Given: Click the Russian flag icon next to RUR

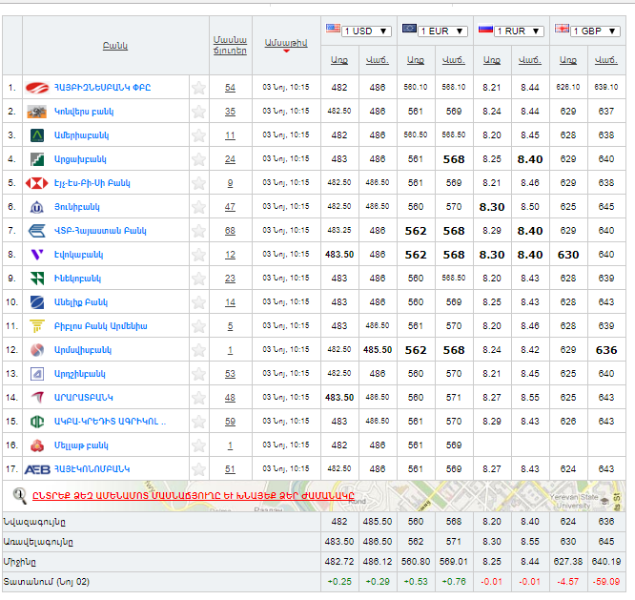Looking at the screenshot, I should [485, 29].
